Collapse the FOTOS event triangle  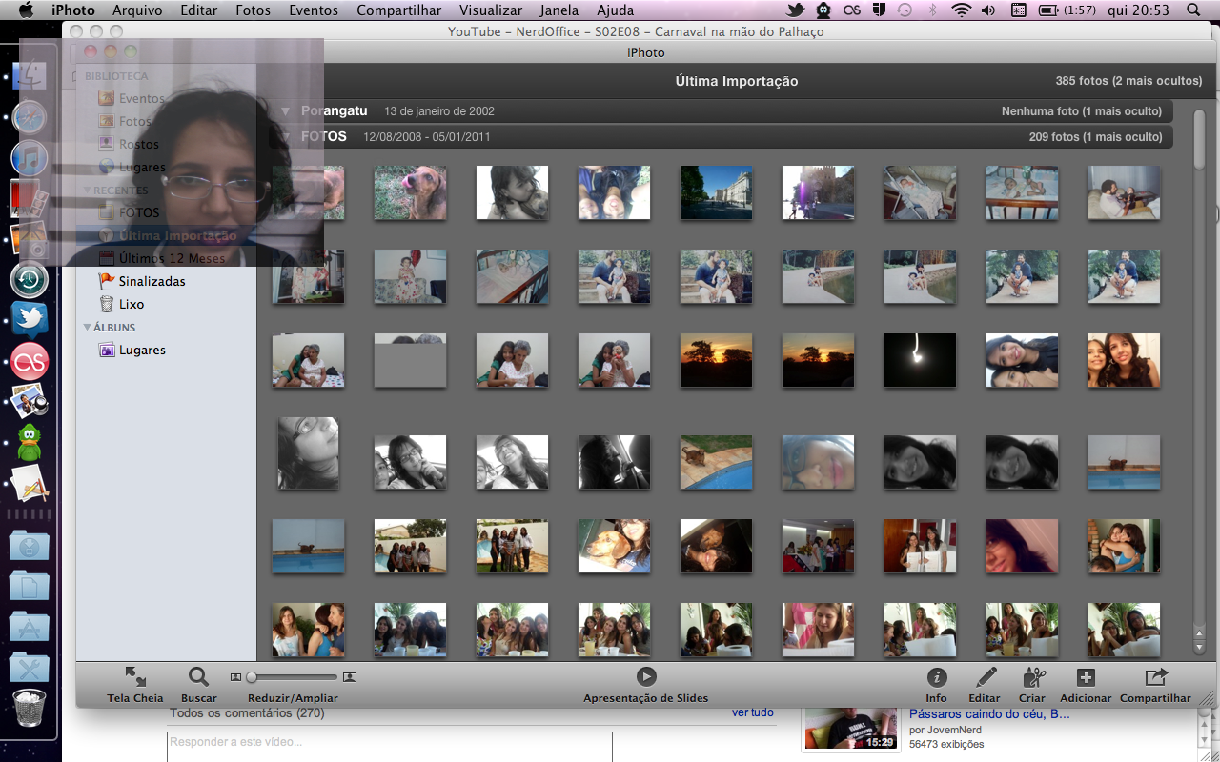click(x=285, y=137)
